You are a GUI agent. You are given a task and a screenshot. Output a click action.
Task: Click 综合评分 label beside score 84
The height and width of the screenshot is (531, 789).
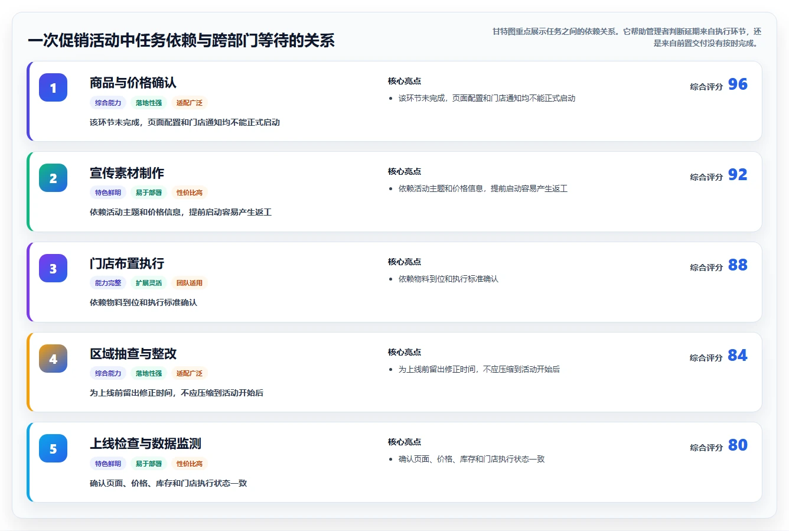[706, 357]
